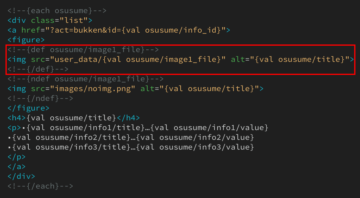Click the "?act=bukken&id=" link value

[x=84, y=30]
